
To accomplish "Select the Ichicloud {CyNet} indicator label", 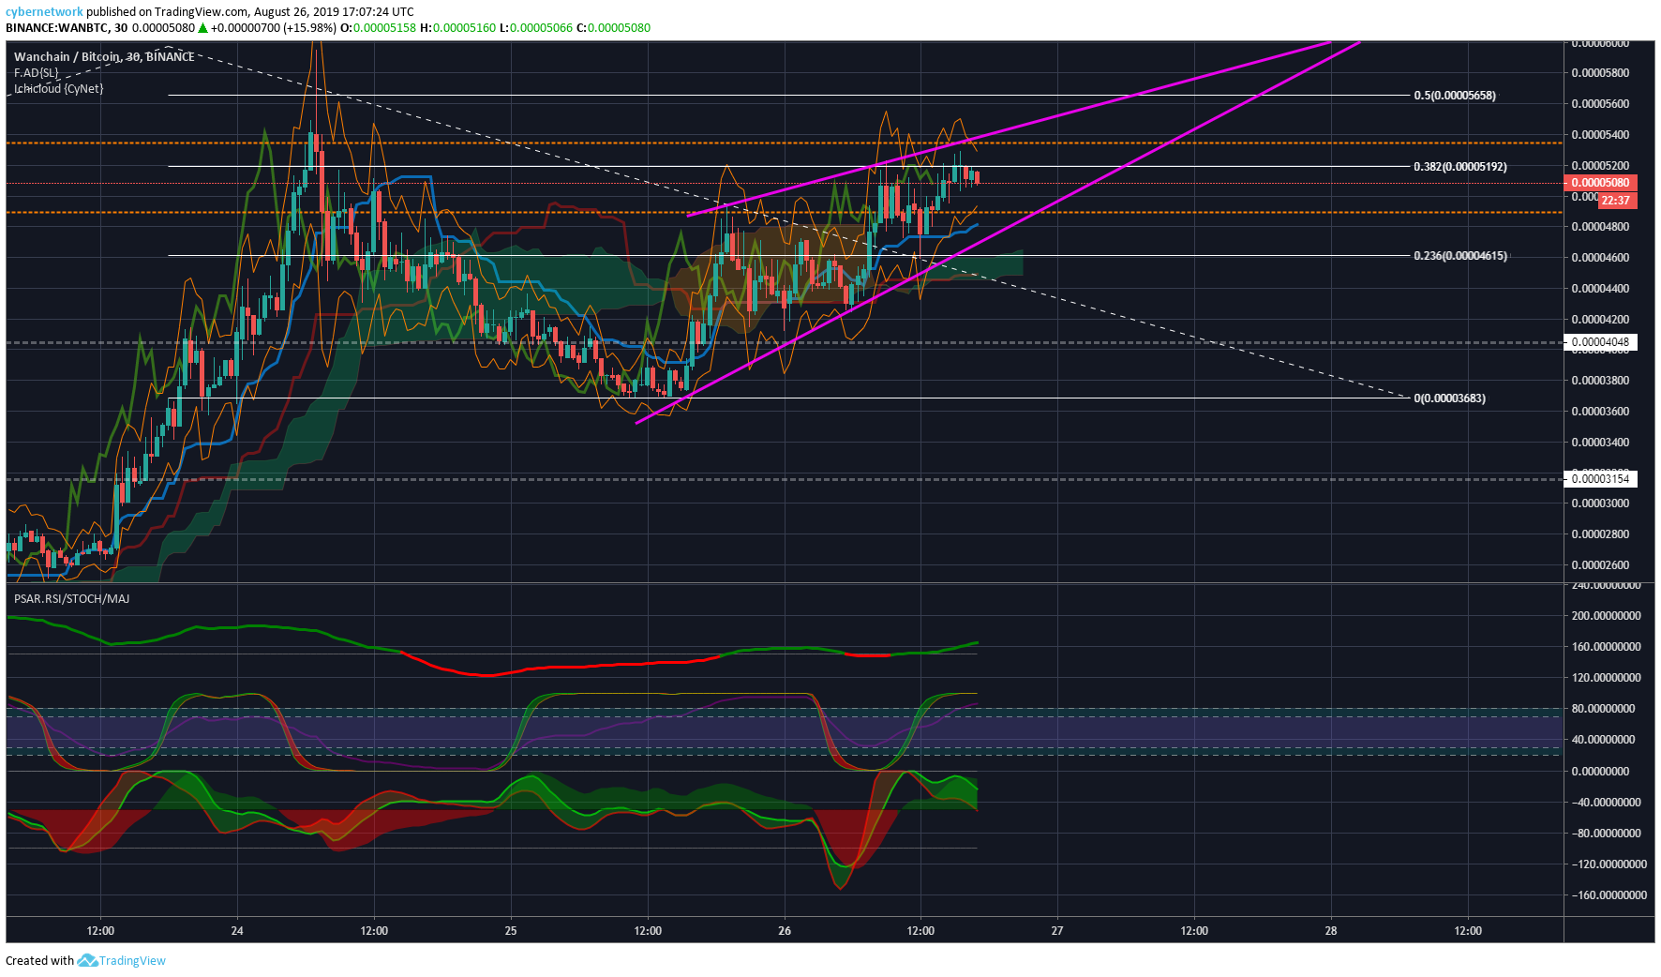I will (x=59, y=89).
